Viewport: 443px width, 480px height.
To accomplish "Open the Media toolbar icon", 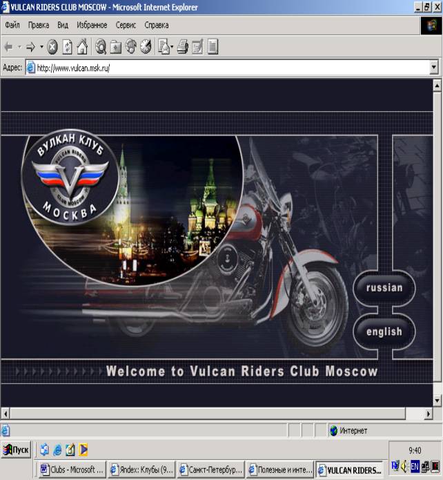I will click(131, 47).
